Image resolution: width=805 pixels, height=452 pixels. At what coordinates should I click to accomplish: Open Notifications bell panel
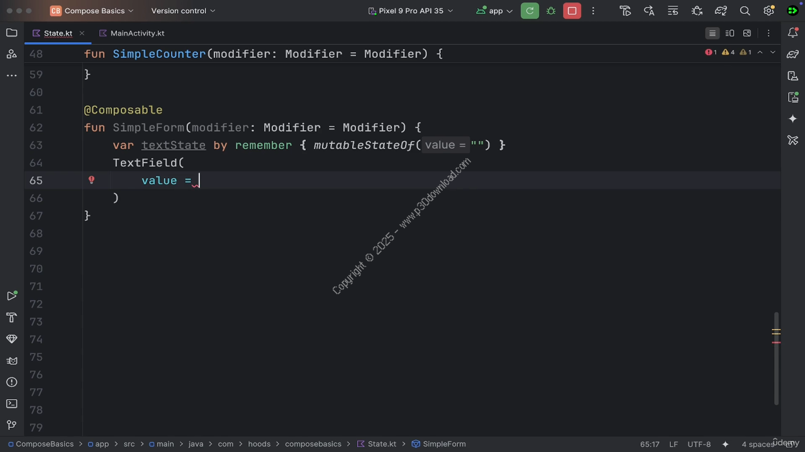pos(792,33)
